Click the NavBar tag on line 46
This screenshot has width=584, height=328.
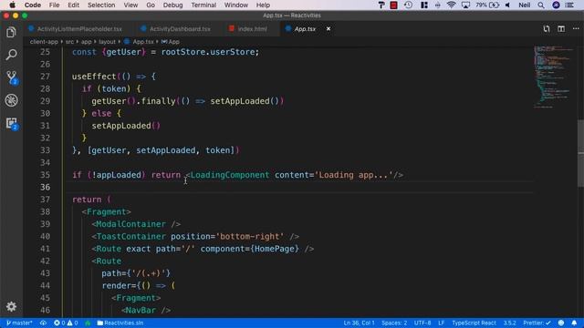click(141, 310)
